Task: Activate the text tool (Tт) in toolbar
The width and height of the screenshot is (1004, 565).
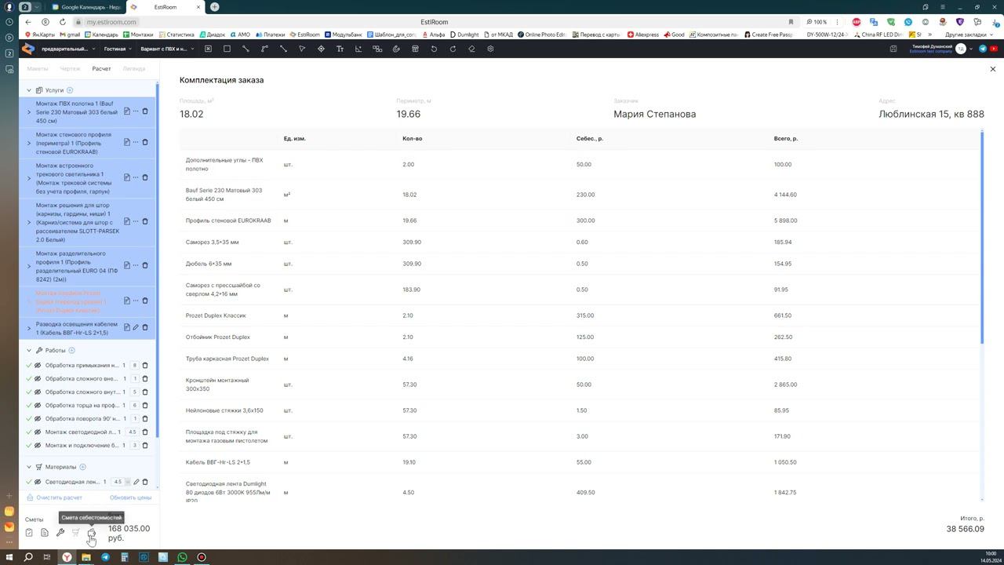Action: 340,49
